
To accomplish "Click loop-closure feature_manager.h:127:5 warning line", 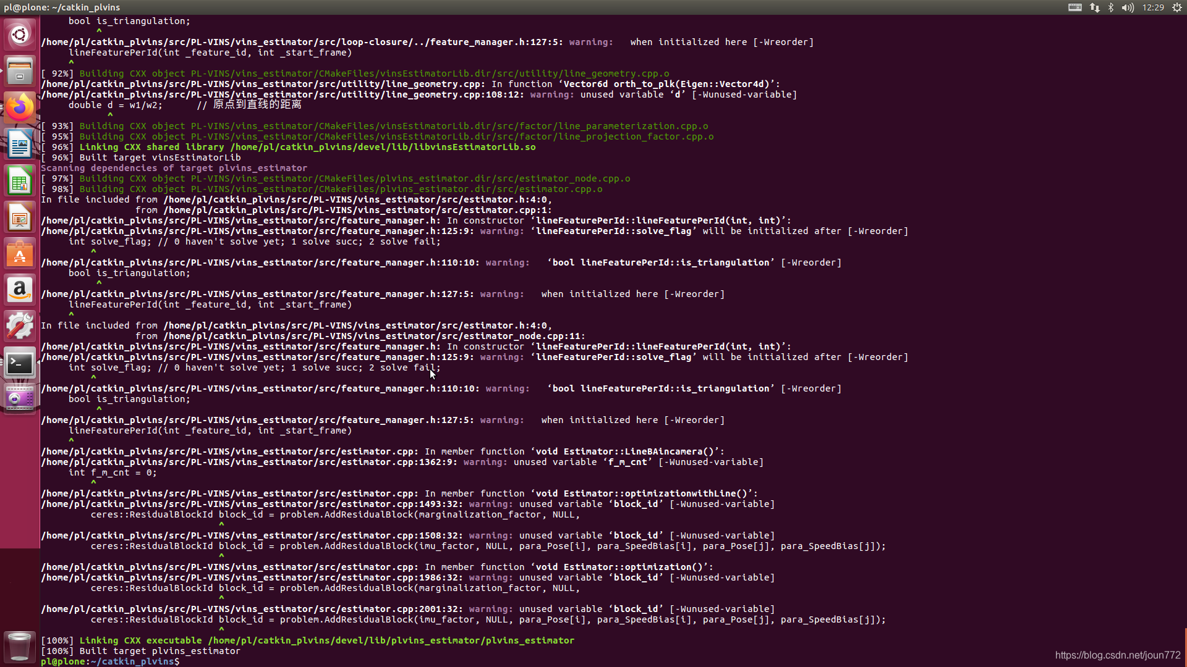I will click(427, 42).
